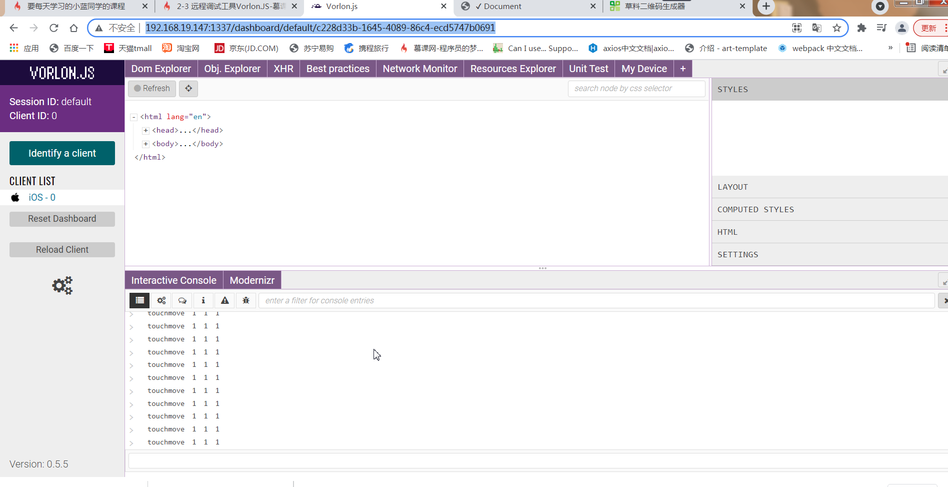Filter console by the gears icon

pyautogui.click(x=161, y=300)
